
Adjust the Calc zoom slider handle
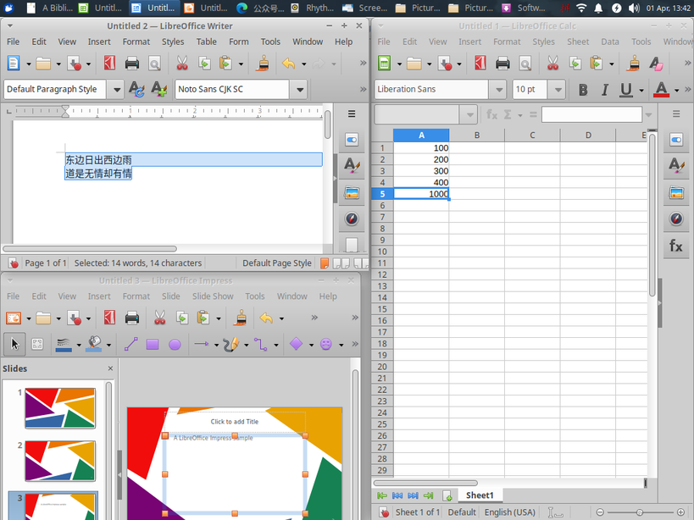pos(640,512)
